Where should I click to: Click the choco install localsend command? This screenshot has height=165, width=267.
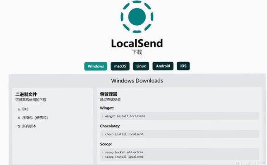124,134
